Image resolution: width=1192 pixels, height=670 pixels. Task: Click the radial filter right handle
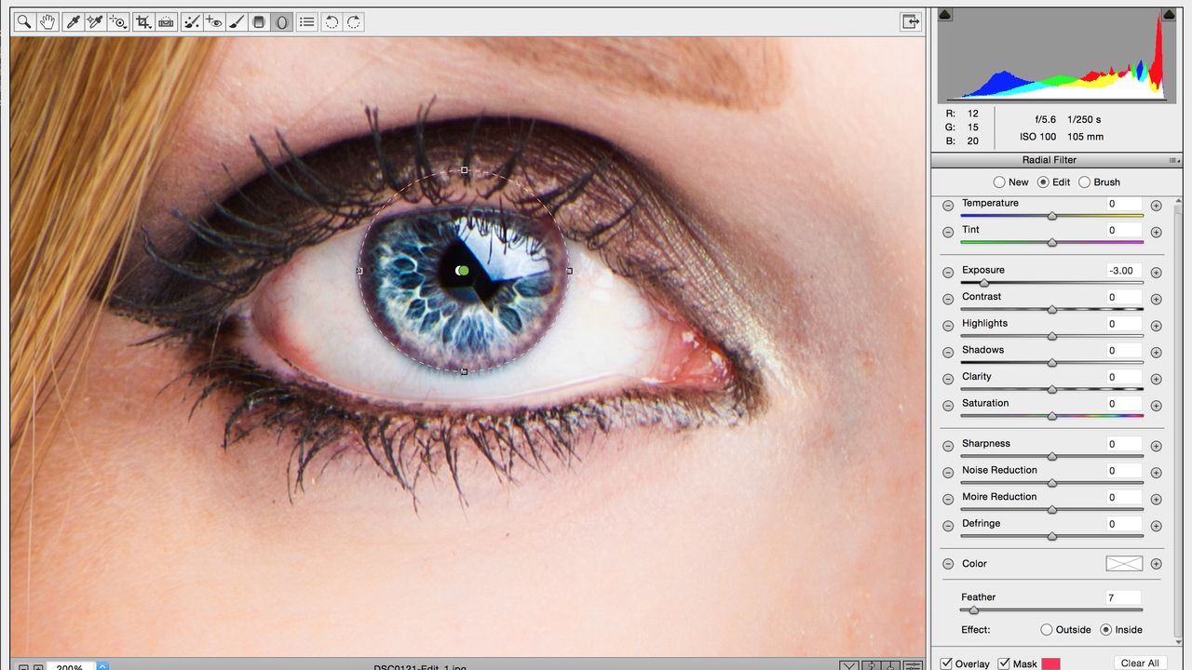(x=569, y=271)
